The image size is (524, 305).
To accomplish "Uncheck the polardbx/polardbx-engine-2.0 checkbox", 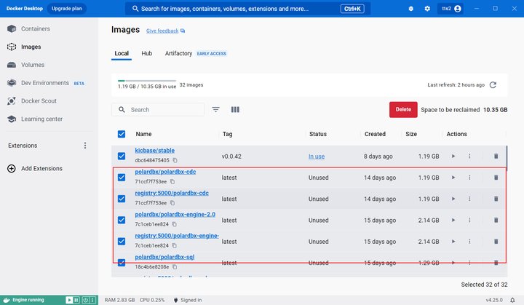I will pyautogui.click(x=122, y=220).
